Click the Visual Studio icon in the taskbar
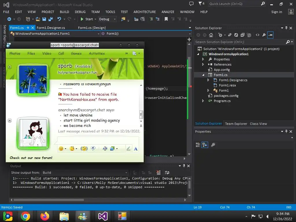 (103, 216)
